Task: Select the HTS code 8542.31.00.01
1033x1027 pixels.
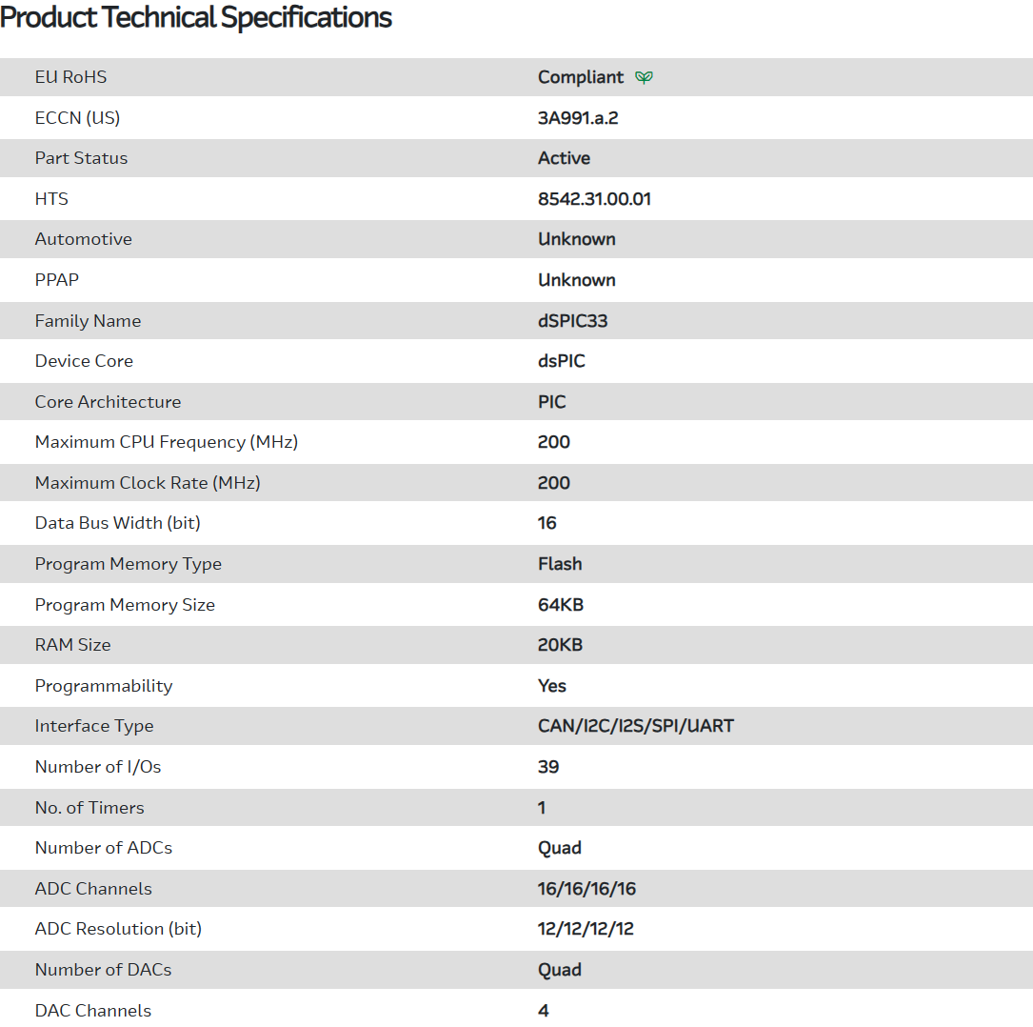Action: (x=594, y=199)
